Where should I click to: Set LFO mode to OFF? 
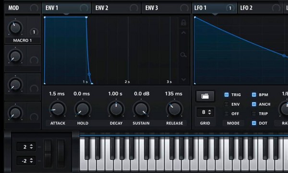227,114
